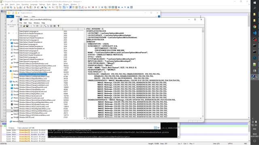This screenshot has height=145, width=259.
Task: Select Window\MOTD.wnd entry in file list
Action: (x=27, y=117)
